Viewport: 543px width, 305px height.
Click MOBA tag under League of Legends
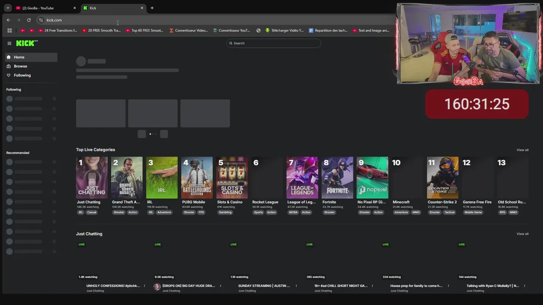293,212
